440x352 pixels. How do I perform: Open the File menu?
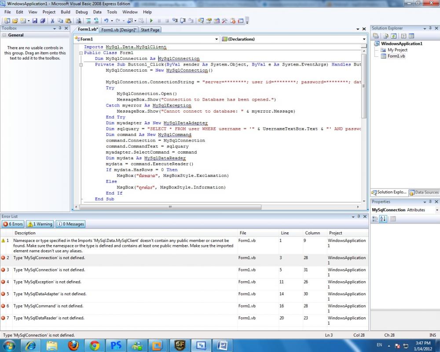tap(7, 12)
